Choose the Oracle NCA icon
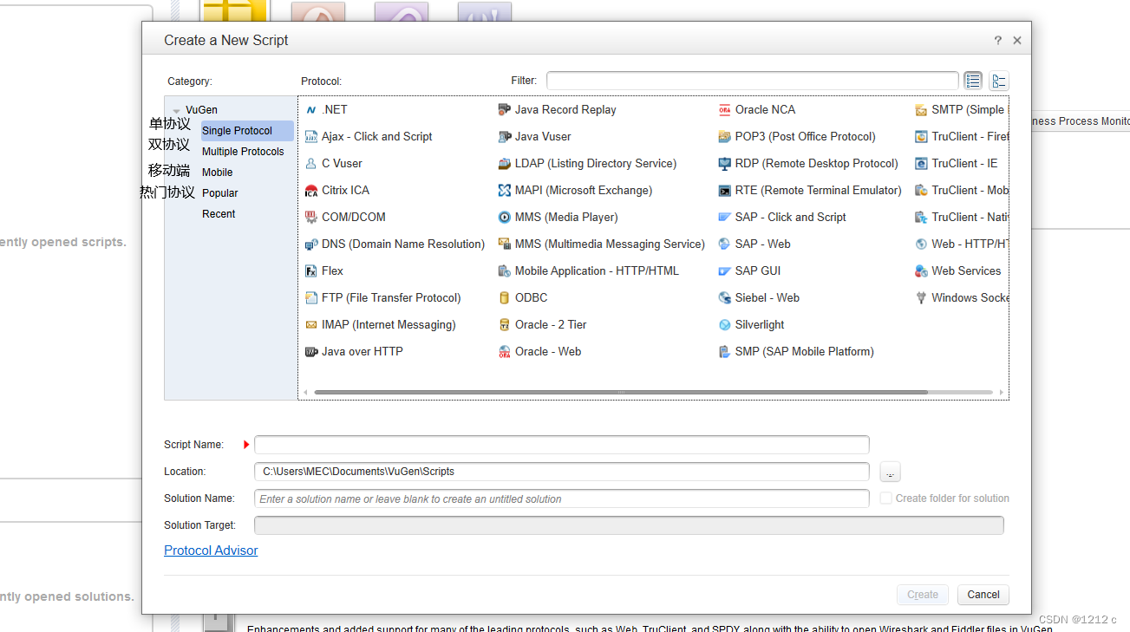Image resolution: width=1130 pixels, height=632 pixels. pos(725,110)
